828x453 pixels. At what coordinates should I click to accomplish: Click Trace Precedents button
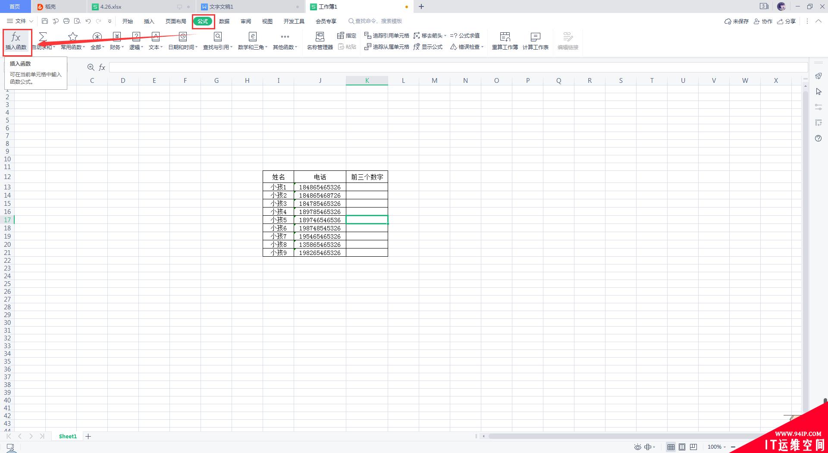[x=387, y=36]
